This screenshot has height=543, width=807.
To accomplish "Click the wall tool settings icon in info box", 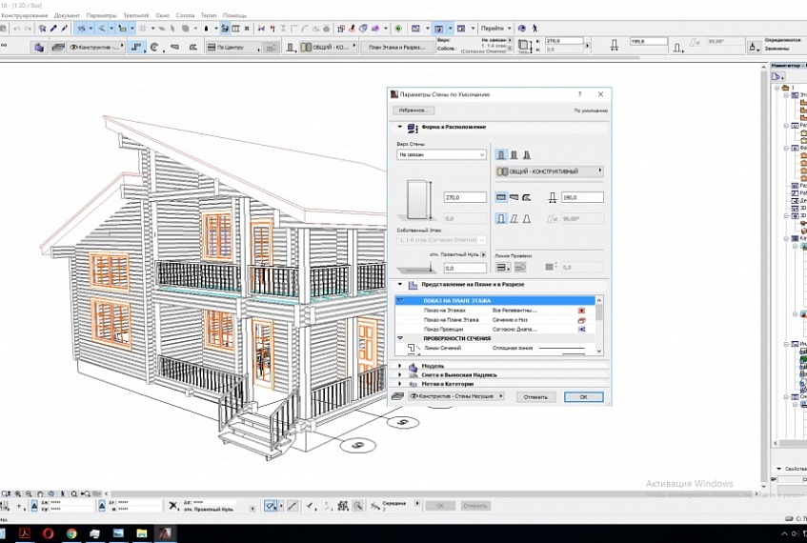I will (39, 47).
